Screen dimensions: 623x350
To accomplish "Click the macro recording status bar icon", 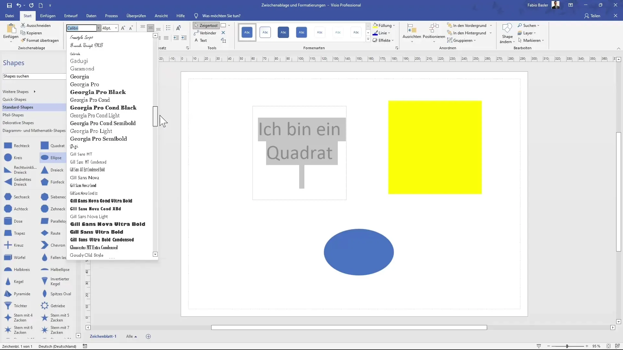I will 85,346.
